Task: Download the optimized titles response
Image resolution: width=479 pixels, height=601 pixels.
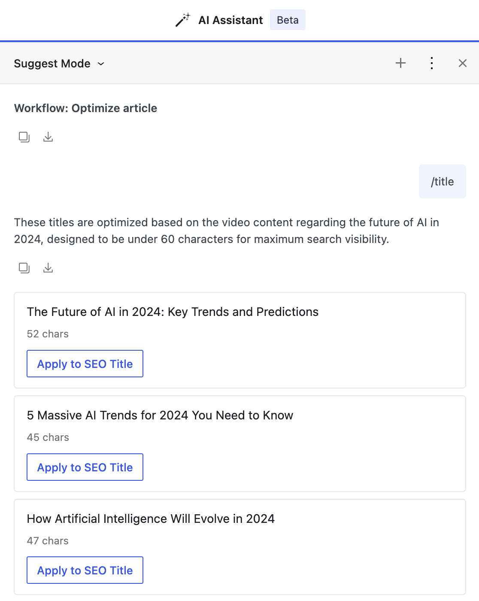Action: [x=48, y=268]
